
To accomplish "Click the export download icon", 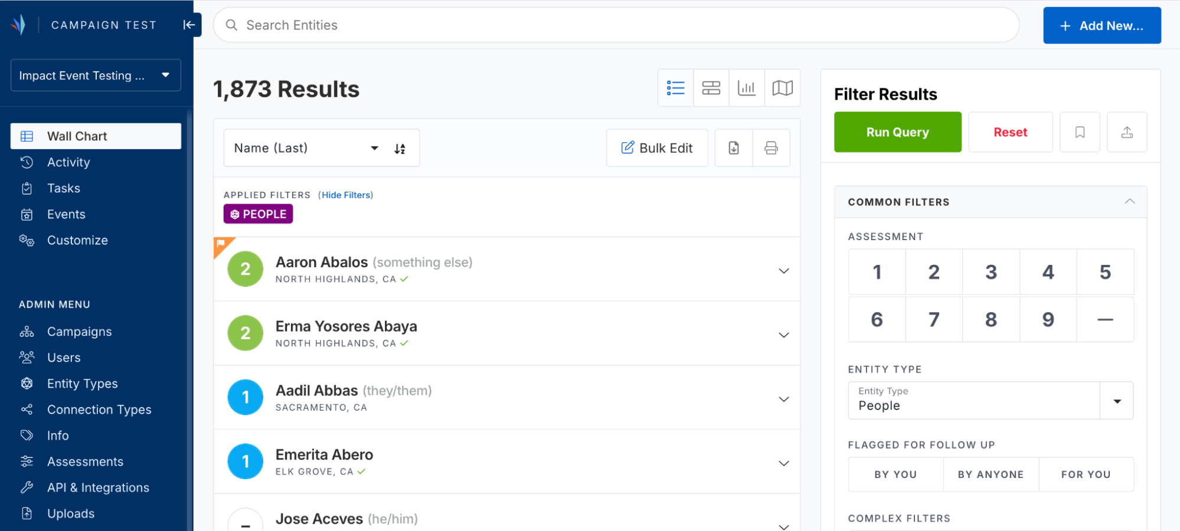I will (733, 148).
